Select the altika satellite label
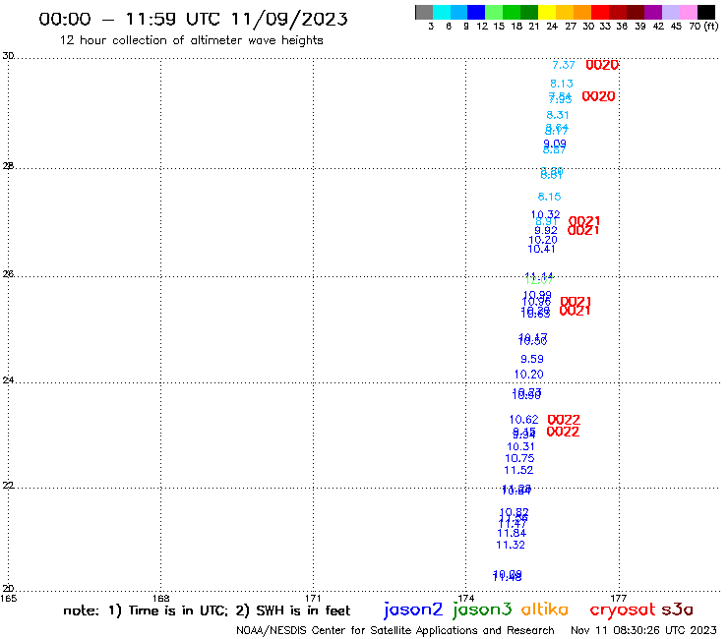728x639 pixels. point(544,610)
